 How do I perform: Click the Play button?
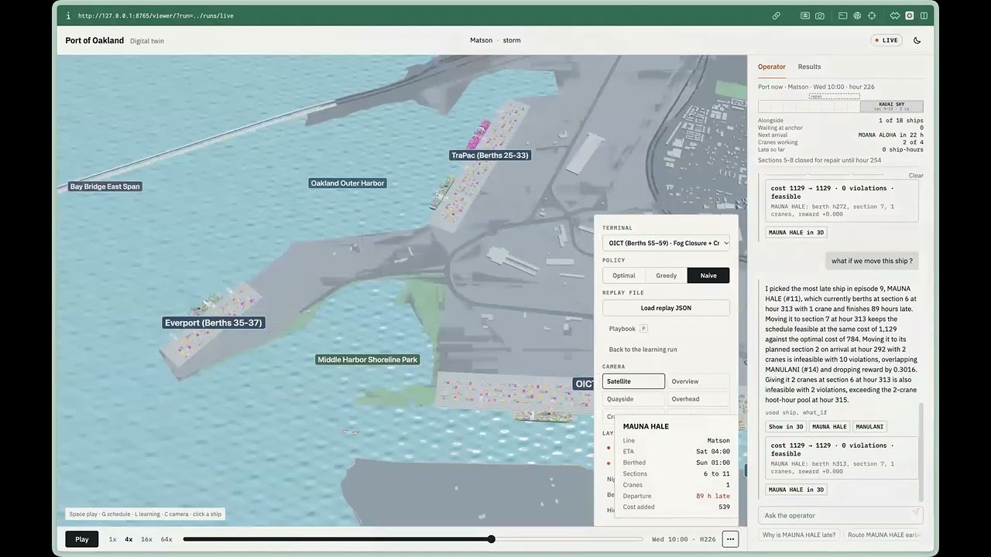[82, 539]
